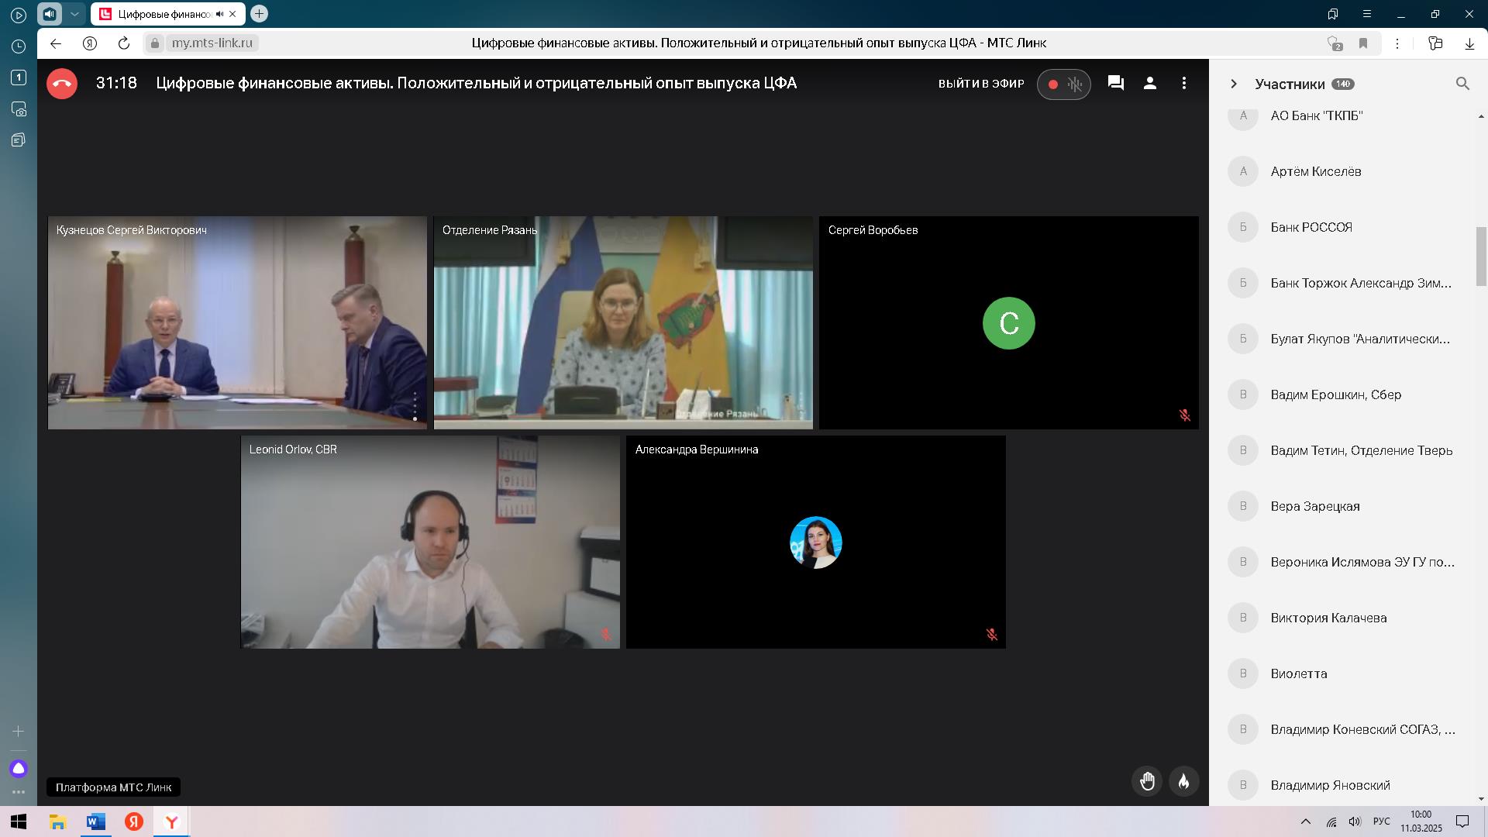Open the chat panel icon
This screenshot has width=1488, height=837.
click(x=1116, y=83)
